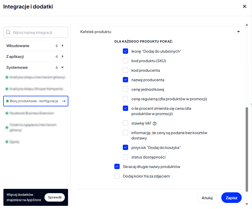The height and width of the screenshot is (209, 252).
Task: Check the status dostępności option
Action: (x=125, y=157)
